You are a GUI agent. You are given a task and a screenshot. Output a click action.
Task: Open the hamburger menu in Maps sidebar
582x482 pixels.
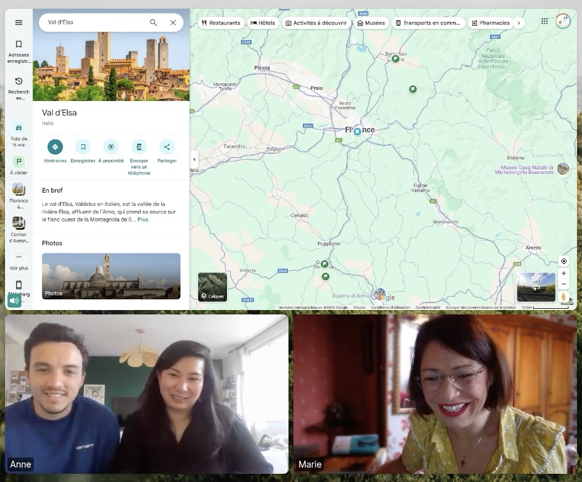19,23
